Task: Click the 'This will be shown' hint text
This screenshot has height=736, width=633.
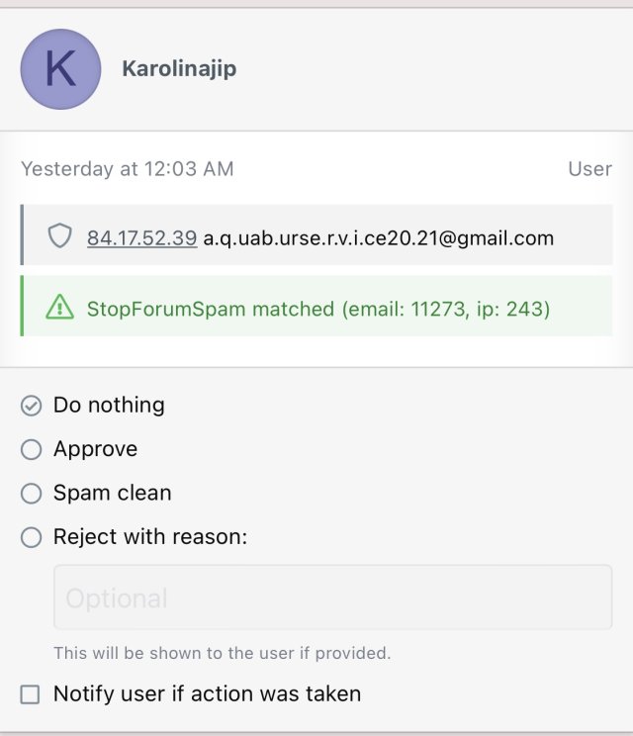Action: click(x=223, y=653)
